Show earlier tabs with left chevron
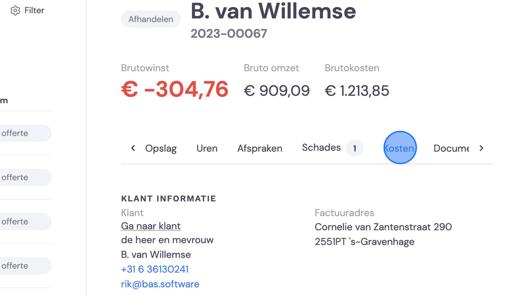528x295 pixels. tap(133, 148)
